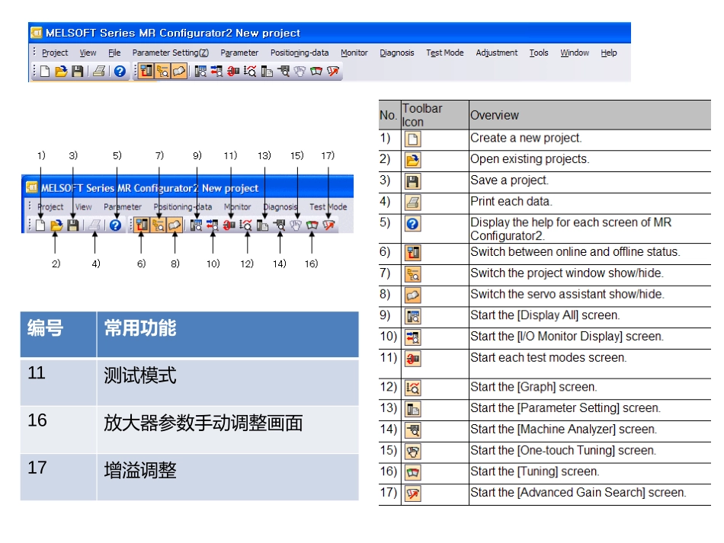724x543 pixels.
Task: Open Monitor menu in upper unannotated window
Action: [x=354, y=53]
